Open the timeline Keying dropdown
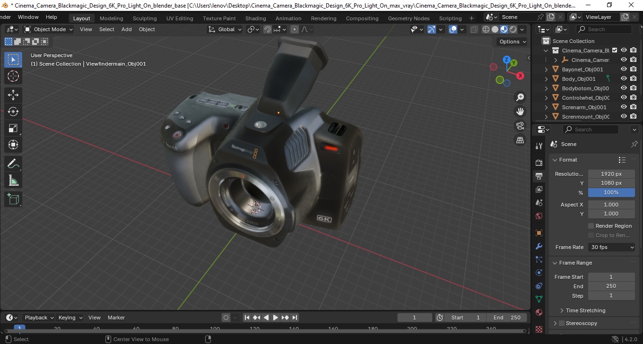 (70, 318)
